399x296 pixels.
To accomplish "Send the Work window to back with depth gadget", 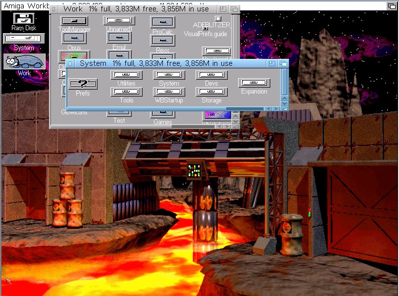I will 234,9.
